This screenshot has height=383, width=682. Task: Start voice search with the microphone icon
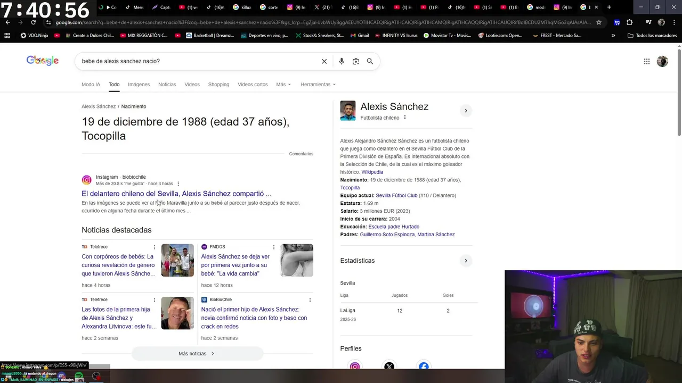point(342,61)
